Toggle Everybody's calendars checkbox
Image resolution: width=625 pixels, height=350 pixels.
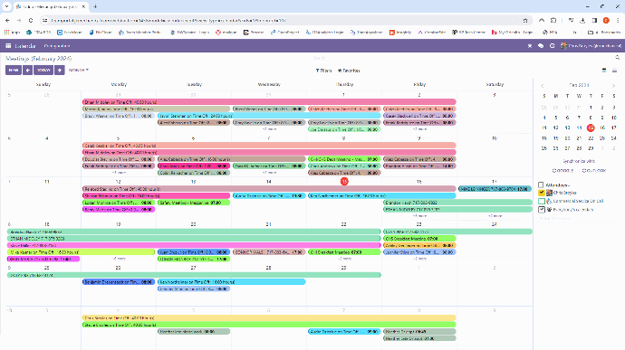[x=542, y=210]
